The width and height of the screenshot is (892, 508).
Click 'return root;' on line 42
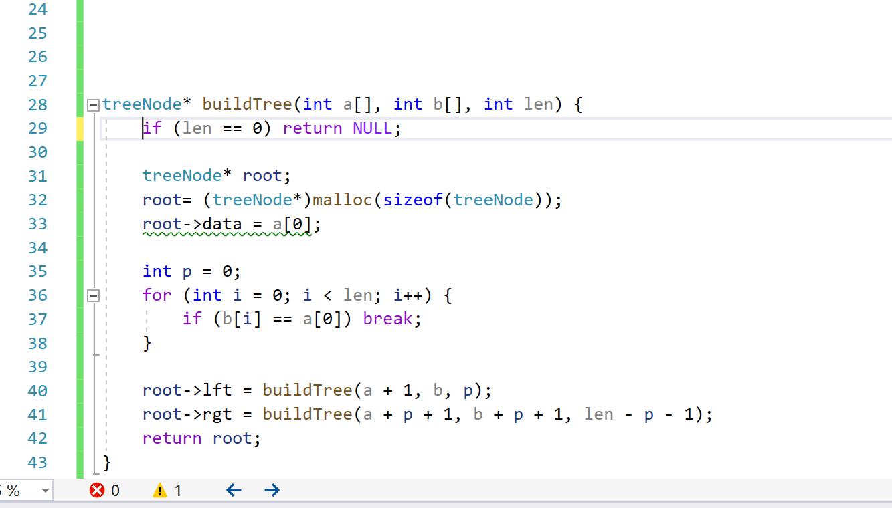click(x=201, y=438)
